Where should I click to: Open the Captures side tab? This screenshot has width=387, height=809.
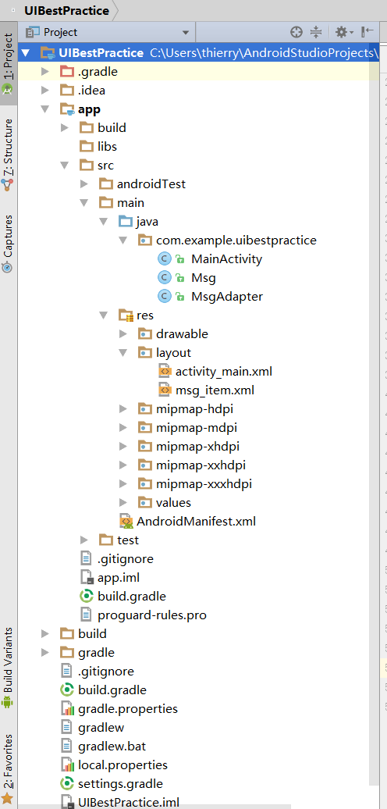click(8, 243)
